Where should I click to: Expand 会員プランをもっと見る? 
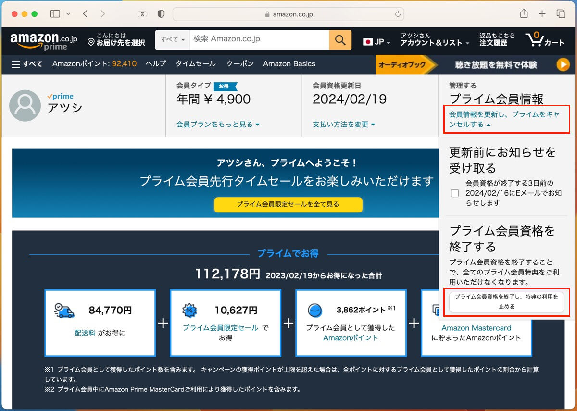[x=218, y=125]
